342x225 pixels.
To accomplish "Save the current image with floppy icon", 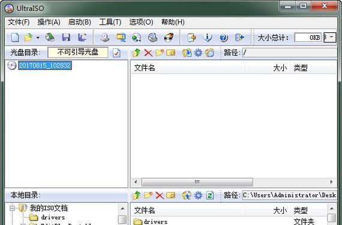I will (67, 38).
